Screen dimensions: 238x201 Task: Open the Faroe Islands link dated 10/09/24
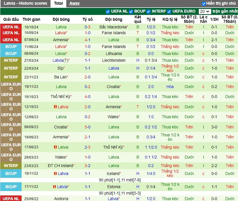point(114,33)
